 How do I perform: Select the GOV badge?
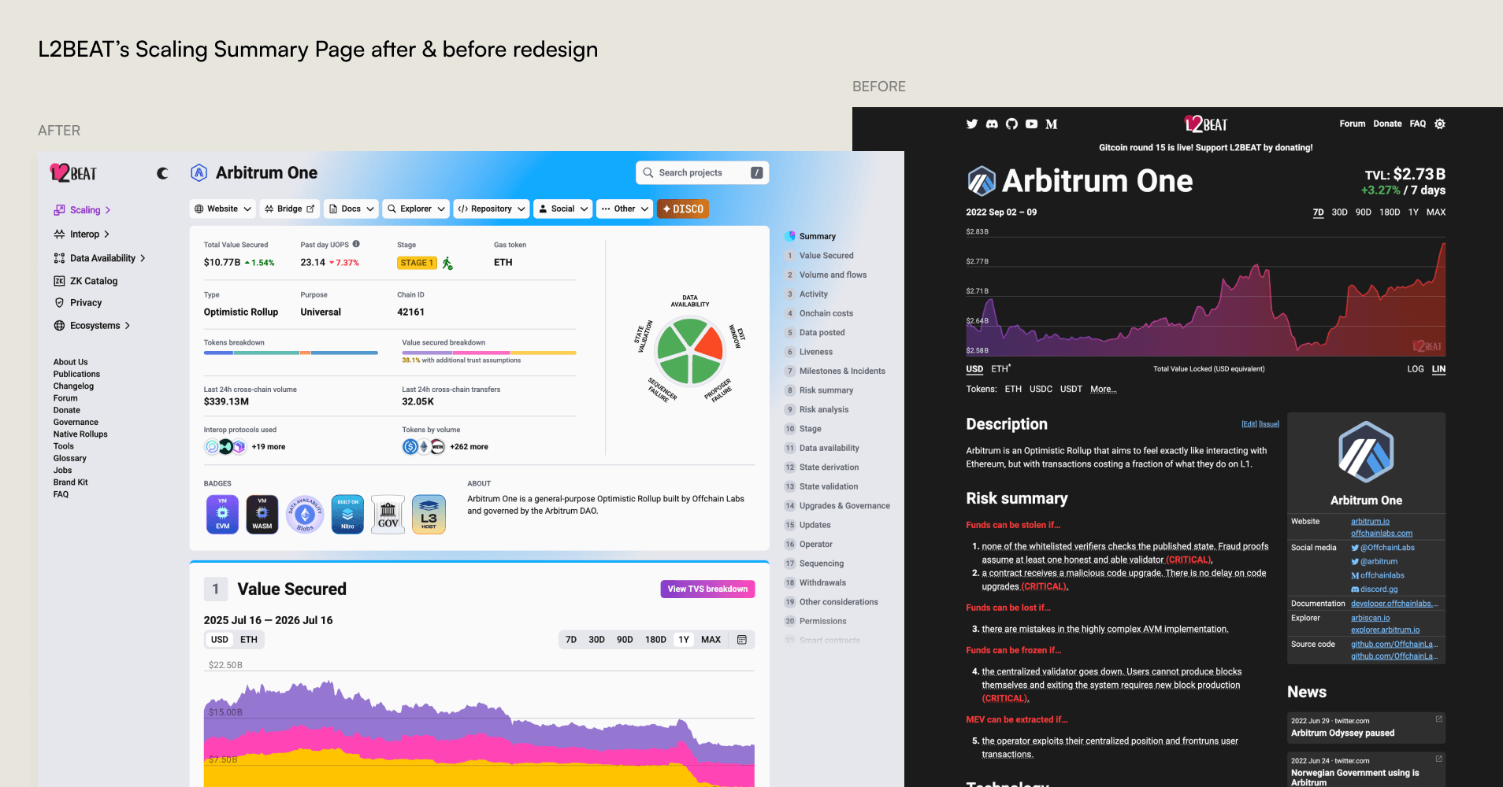click(x=388, y=515)
